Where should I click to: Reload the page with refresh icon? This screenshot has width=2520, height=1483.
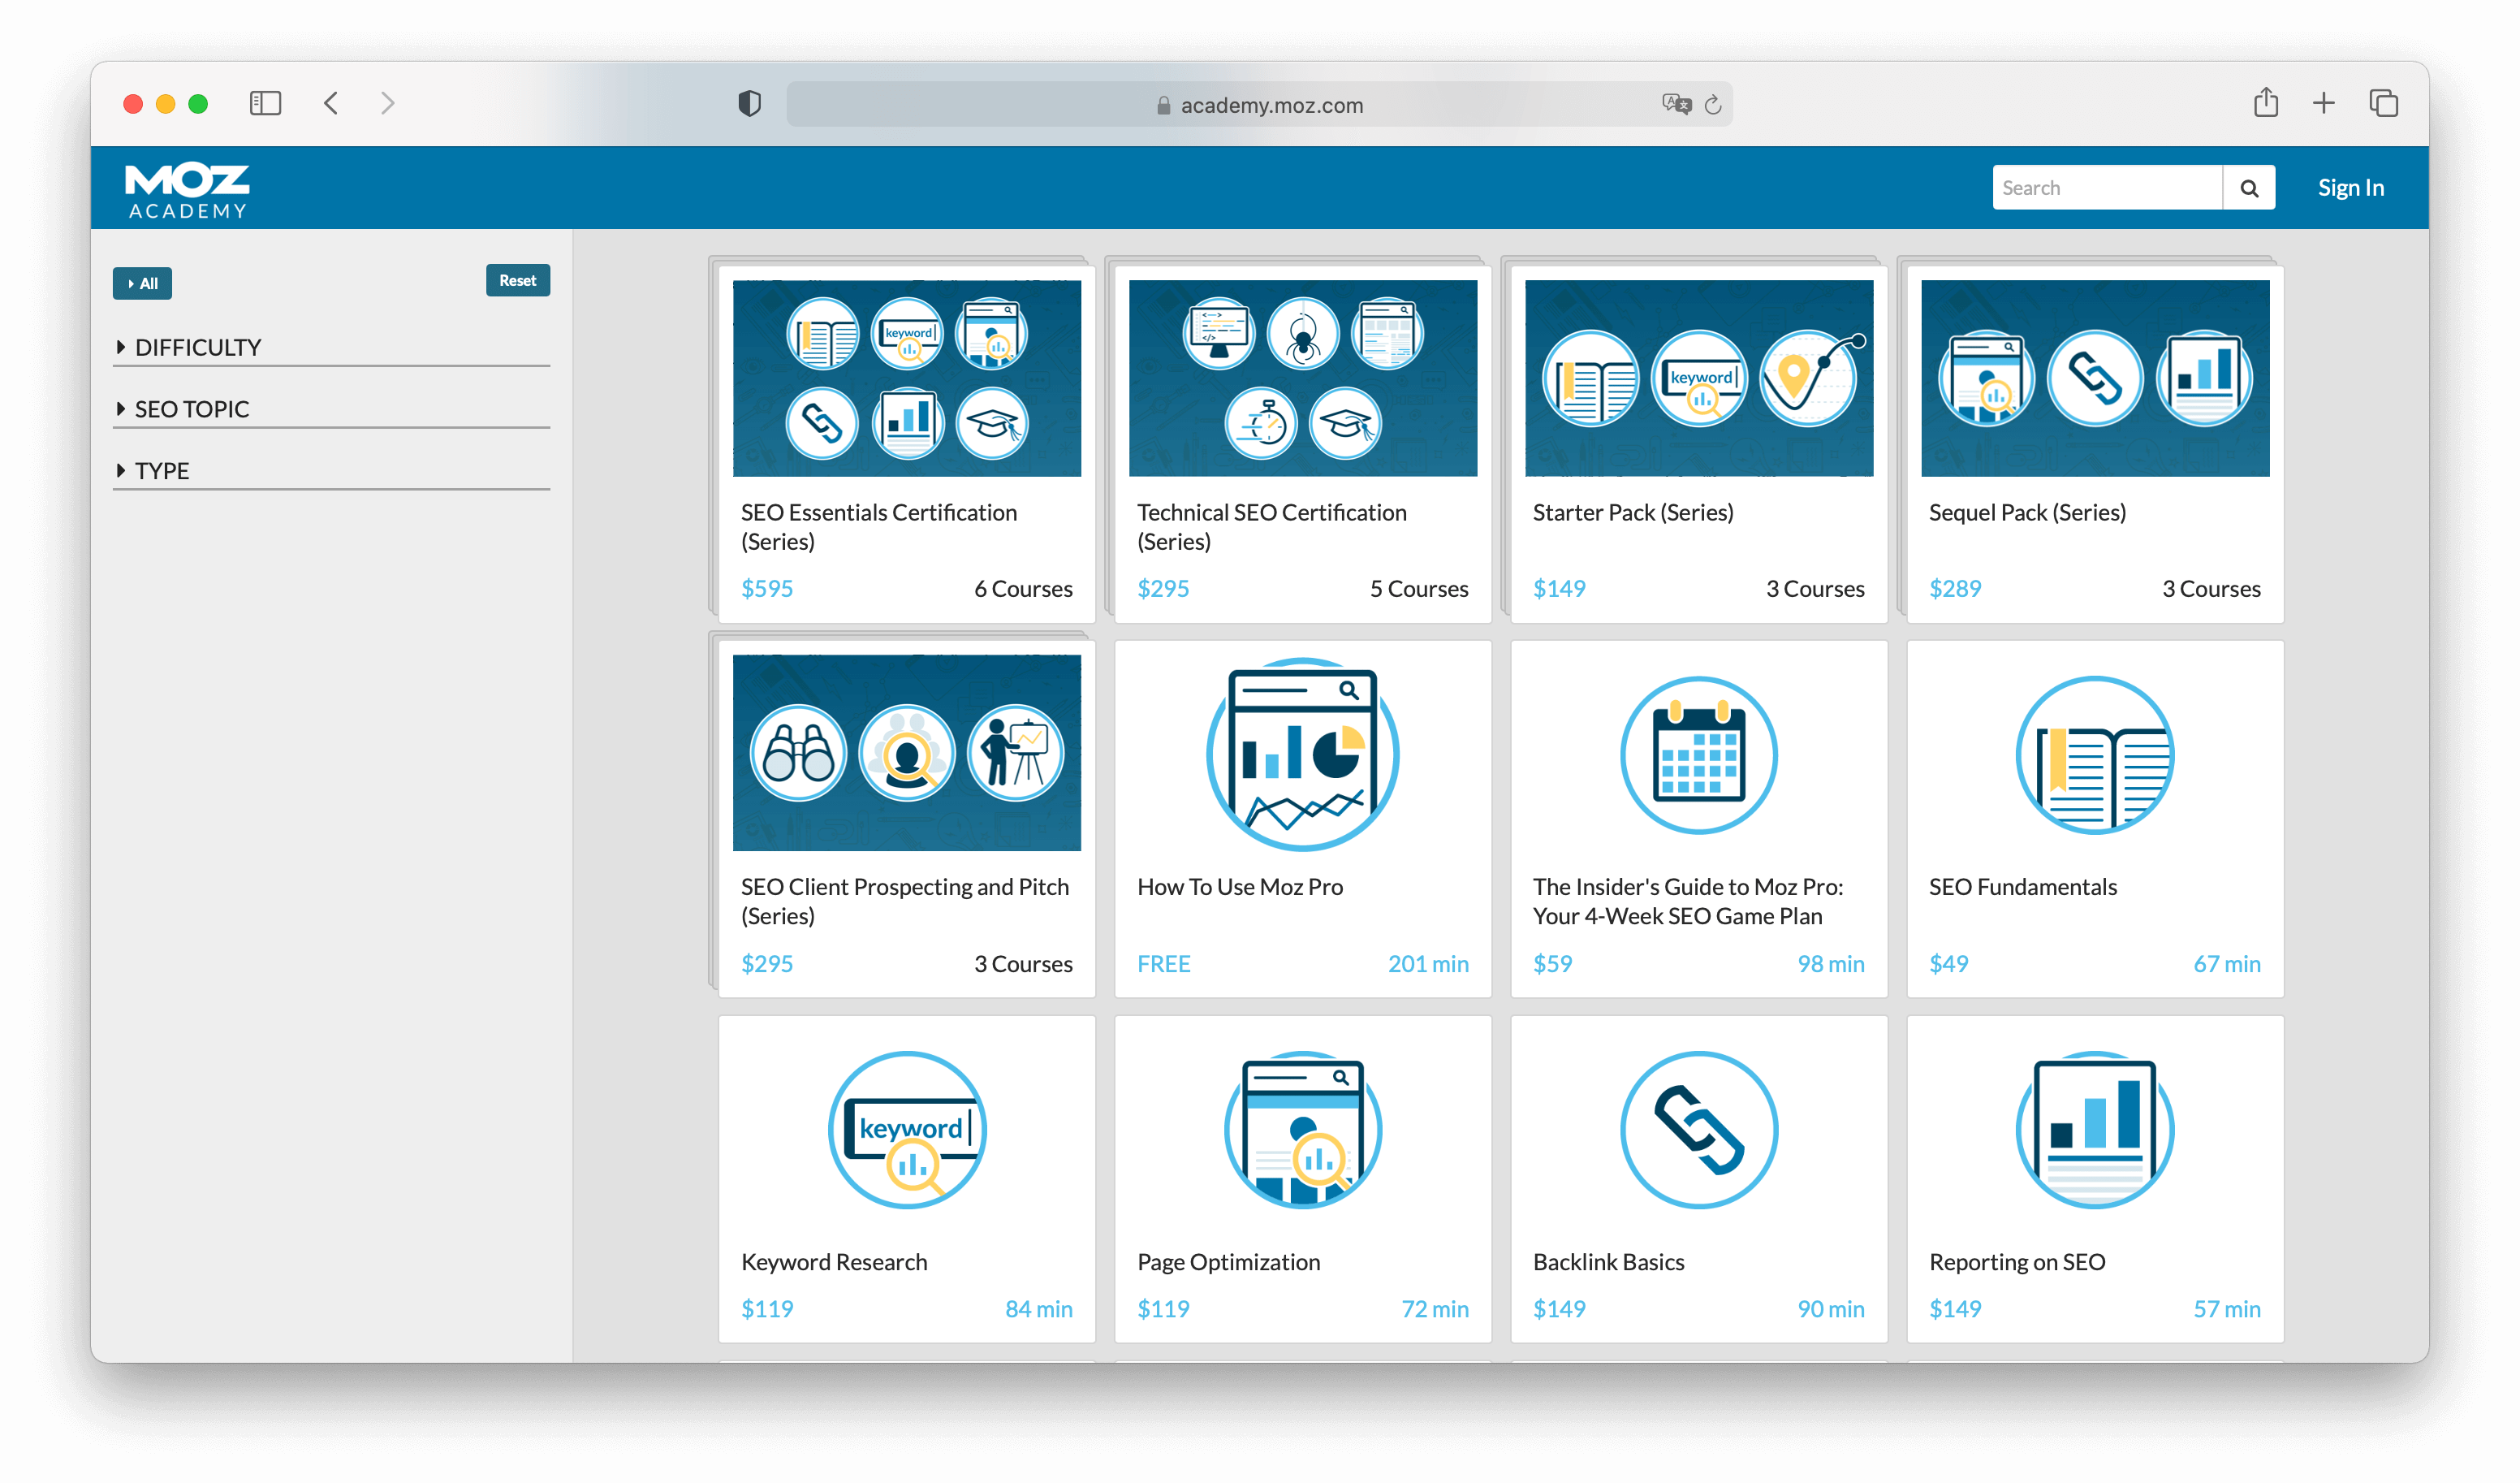tap(1713, 104)
